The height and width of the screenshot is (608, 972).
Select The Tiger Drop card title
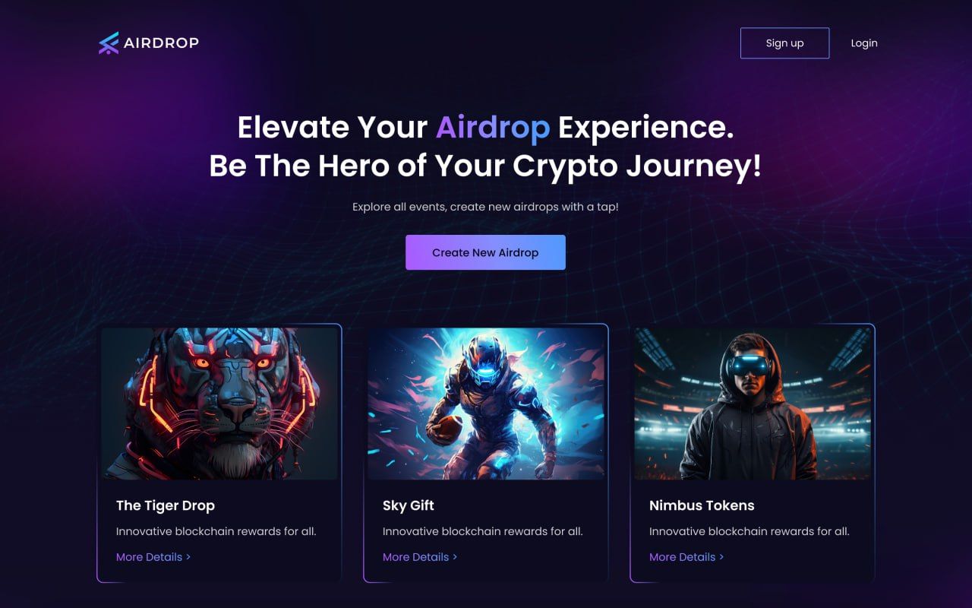click(166, 505)
